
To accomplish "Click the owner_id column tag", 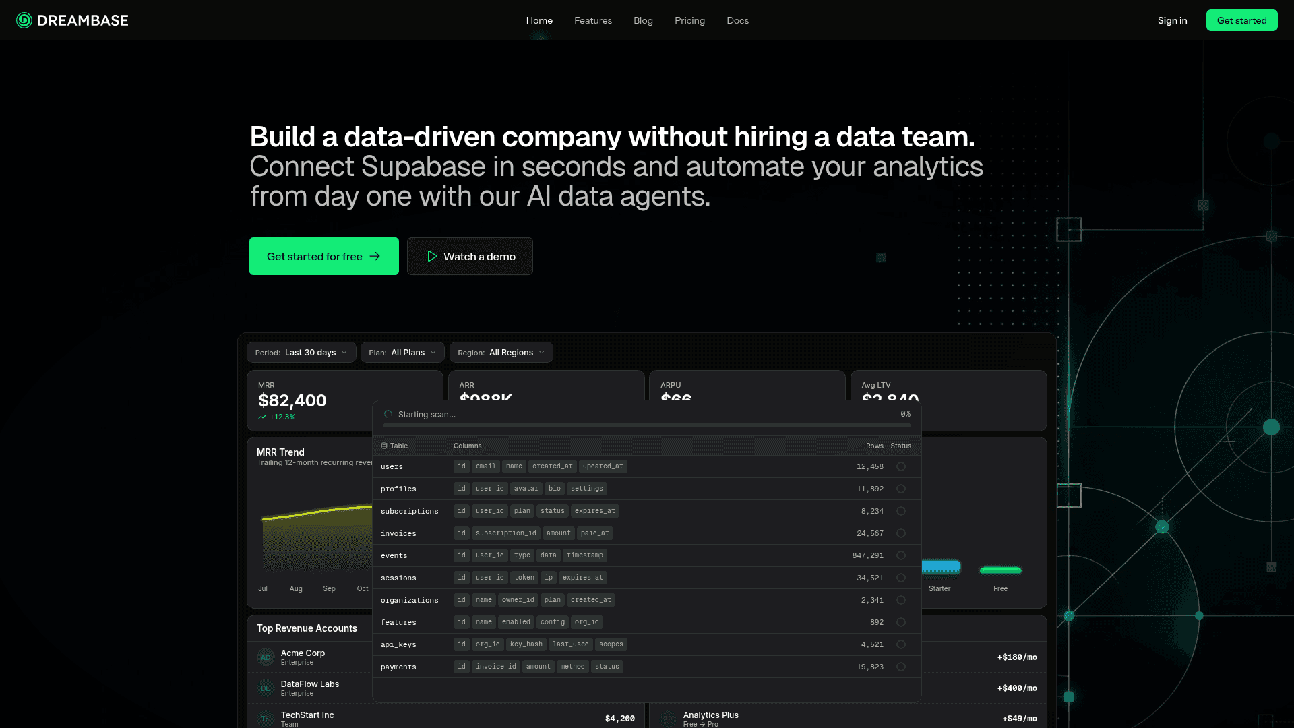I will (518, 600).
